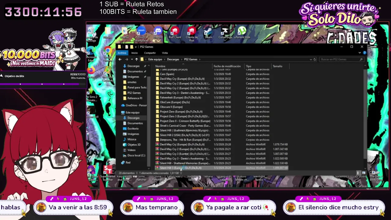Open the Overlay desktop folder
This screenshot has height=220, width=391.
[124, 33]
